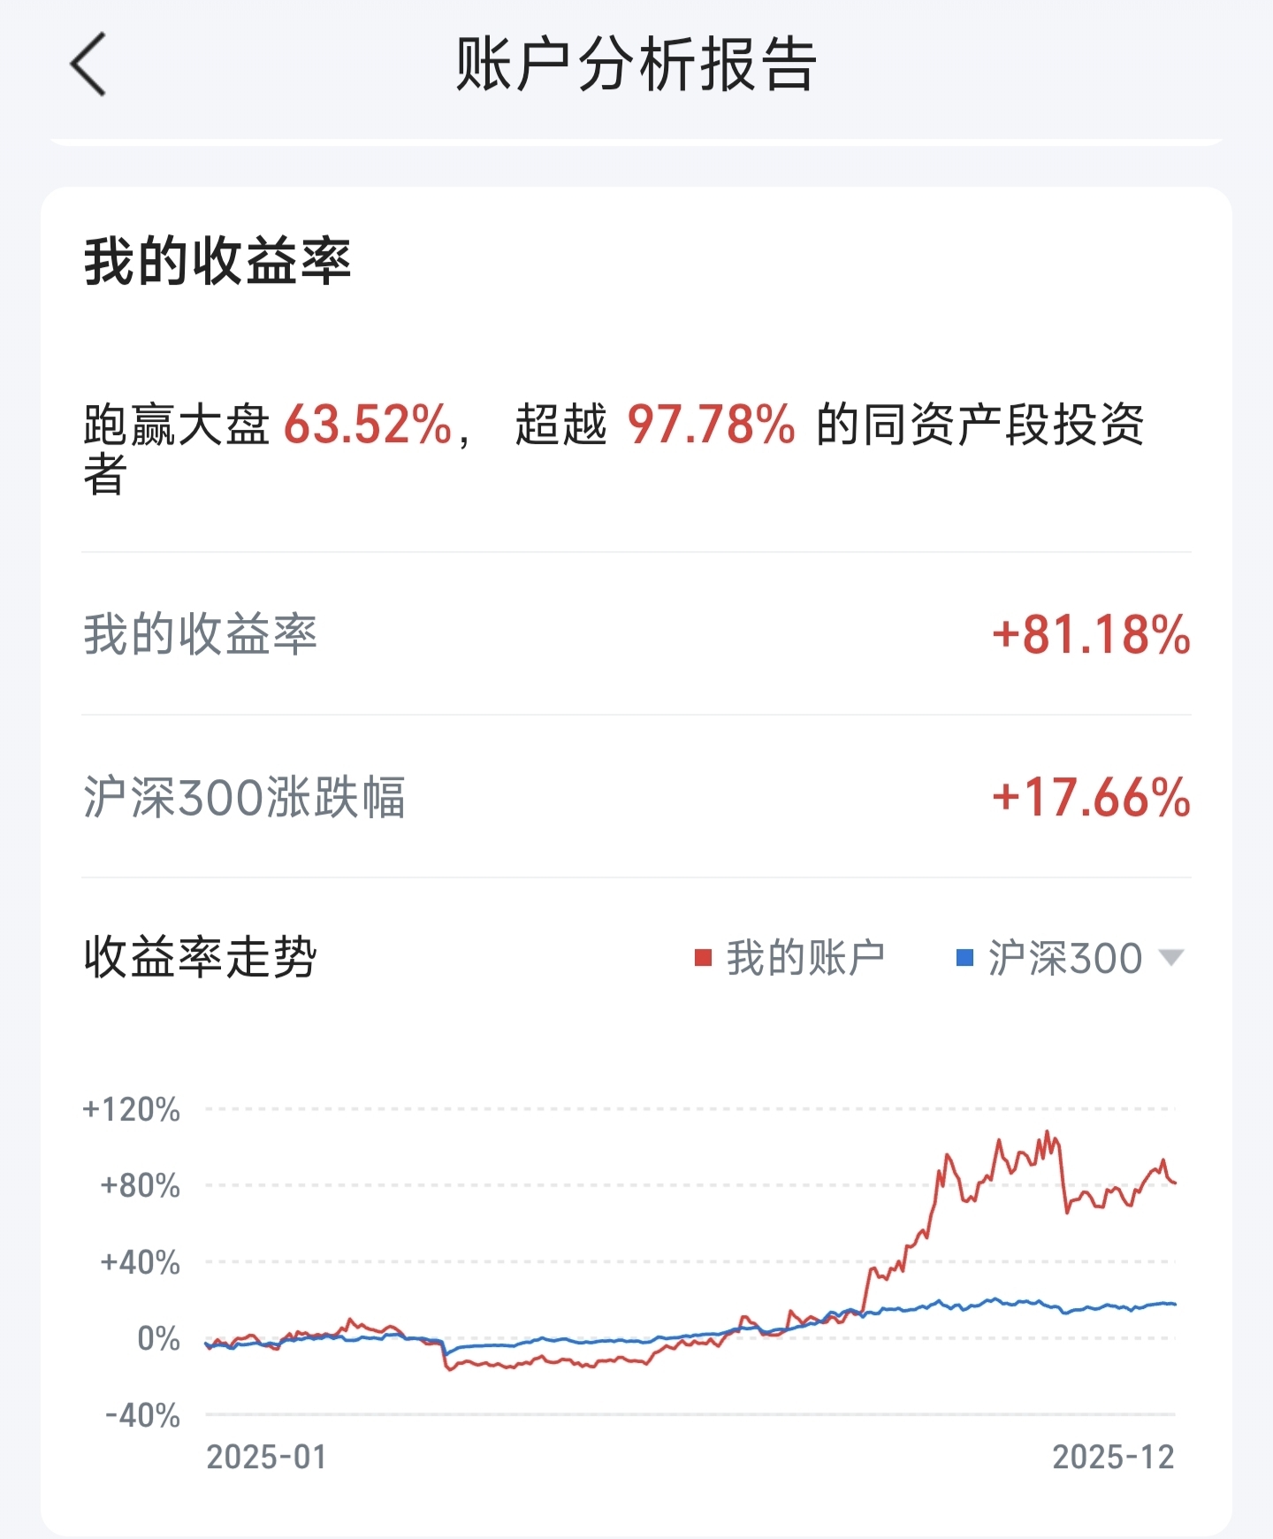The width and height of the screenshot is (1273, 1539).
Task: Tap the 我的收益率 section heading
Action: pyautogui.click(x=217, y=261)
